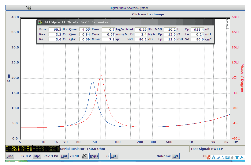Image resolution: width=251 pixels, height=165 pixels.
Task: Click the Bl value field 3.4
Action: [x=141, y=34]
